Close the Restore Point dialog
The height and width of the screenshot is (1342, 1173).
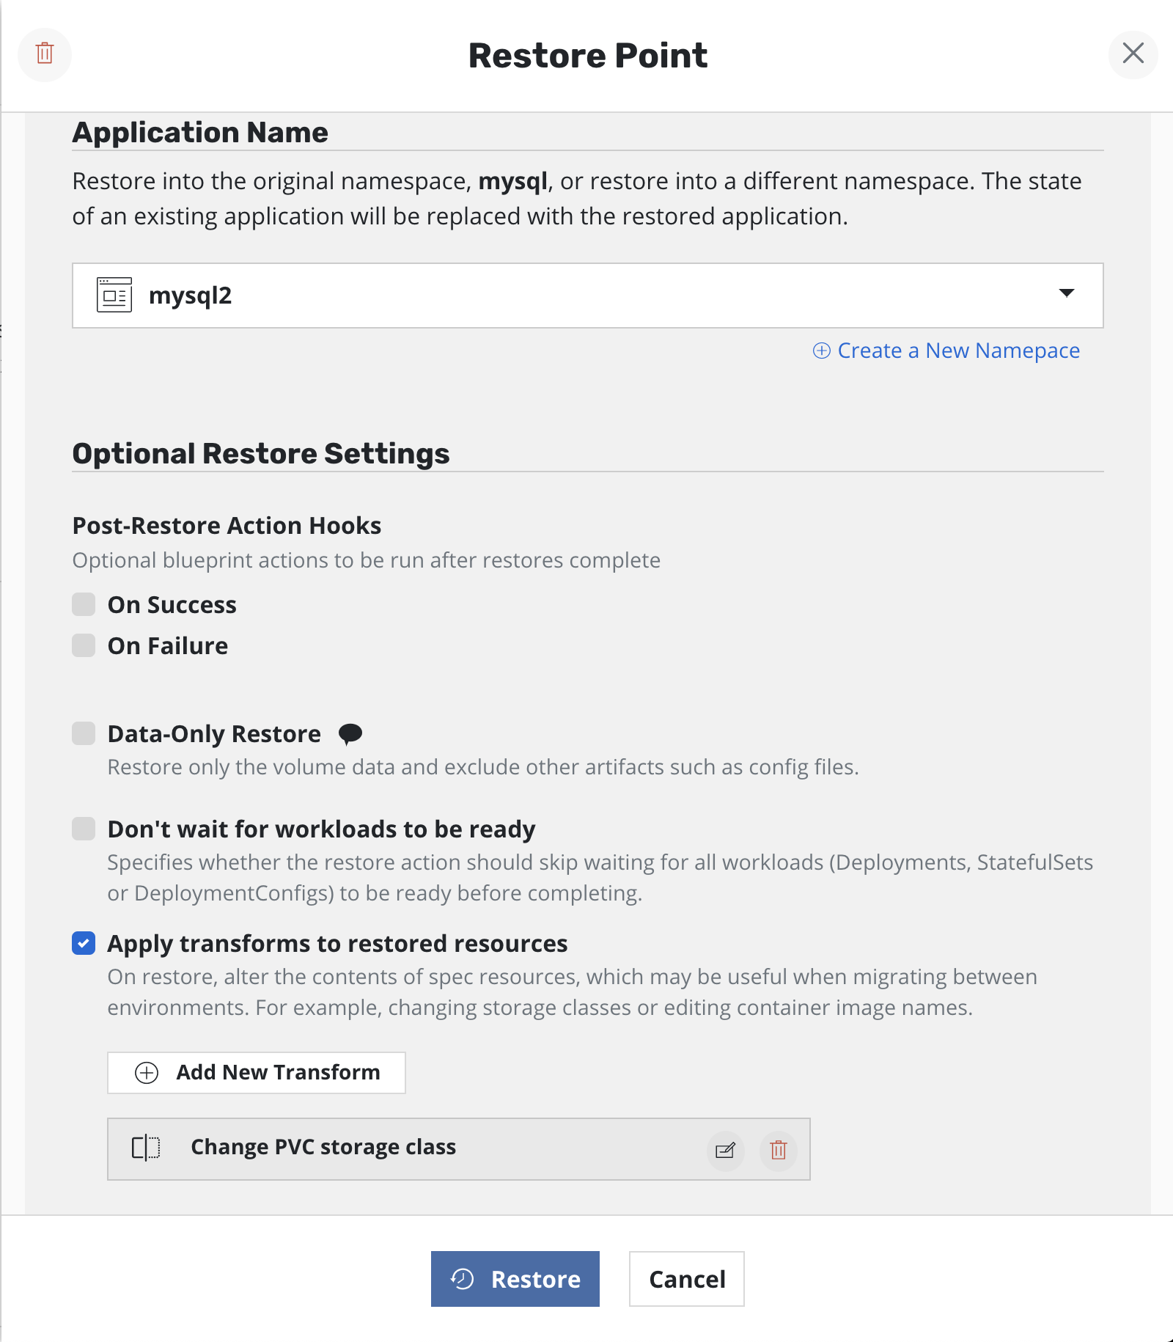coord(1133,54)
